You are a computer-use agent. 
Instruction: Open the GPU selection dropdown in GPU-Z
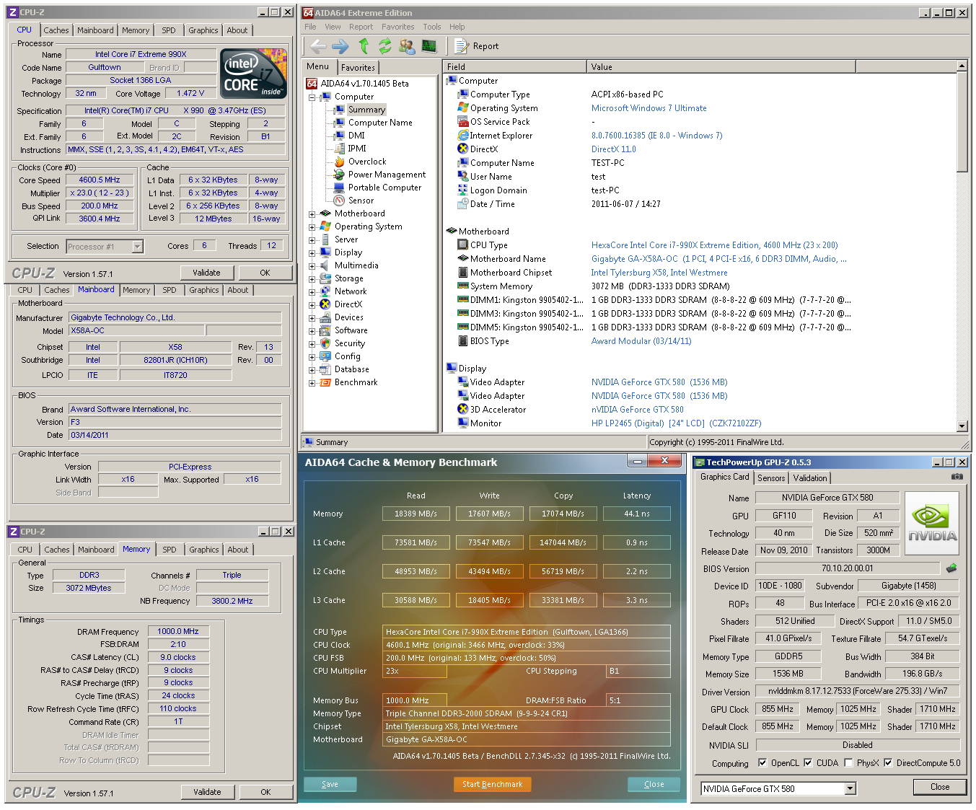click(850, 788)
